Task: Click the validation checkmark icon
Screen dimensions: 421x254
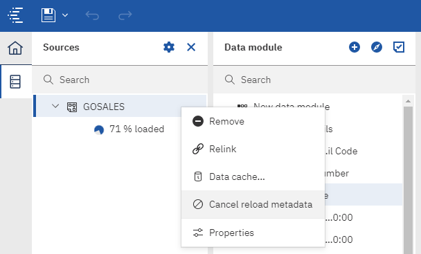Action: click(x=399, y=47)
